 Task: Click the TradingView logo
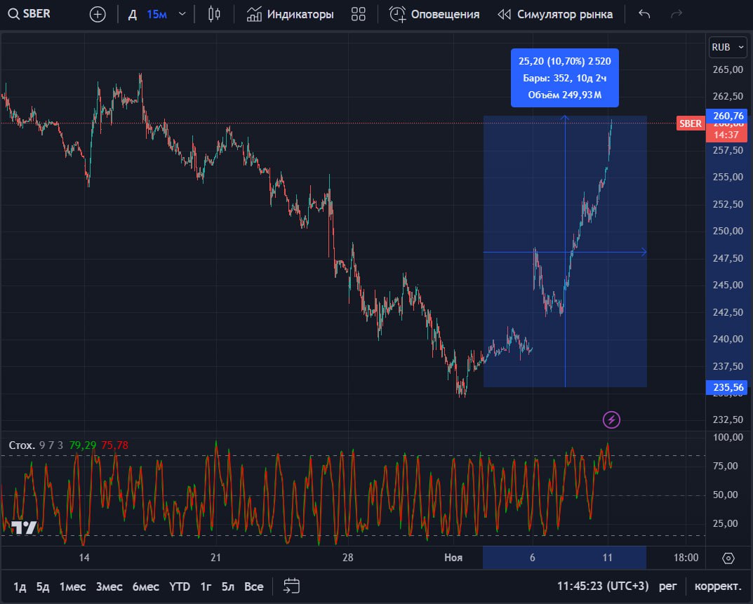pos(24,527)
